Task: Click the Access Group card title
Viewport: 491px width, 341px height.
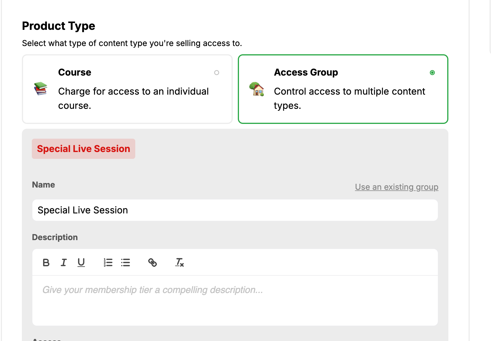Action: 306,72
